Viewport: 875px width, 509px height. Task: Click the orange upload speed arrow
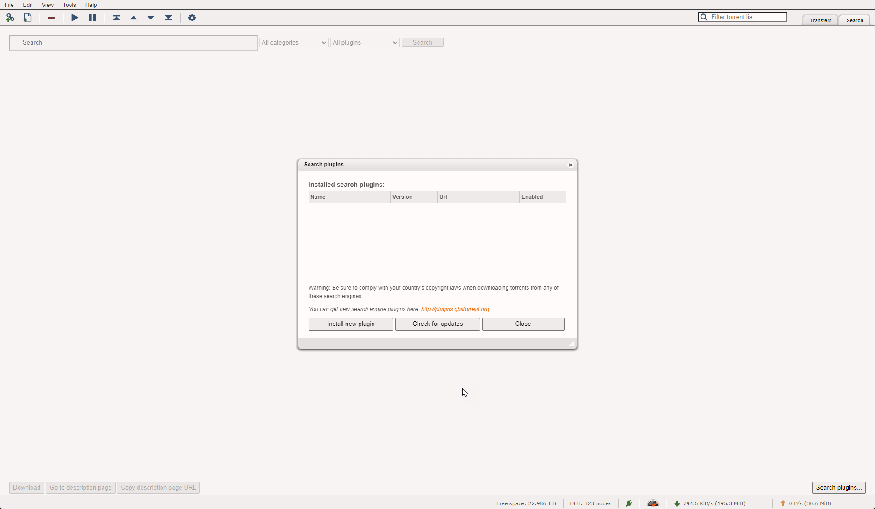click(783, 503)
